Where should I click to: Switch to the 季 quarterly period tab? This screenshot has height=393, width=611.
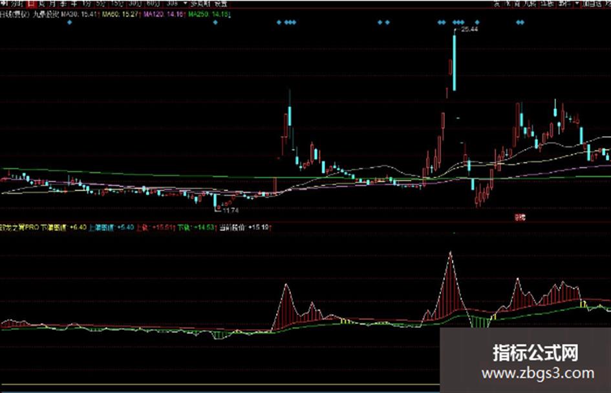coord(63,4)
